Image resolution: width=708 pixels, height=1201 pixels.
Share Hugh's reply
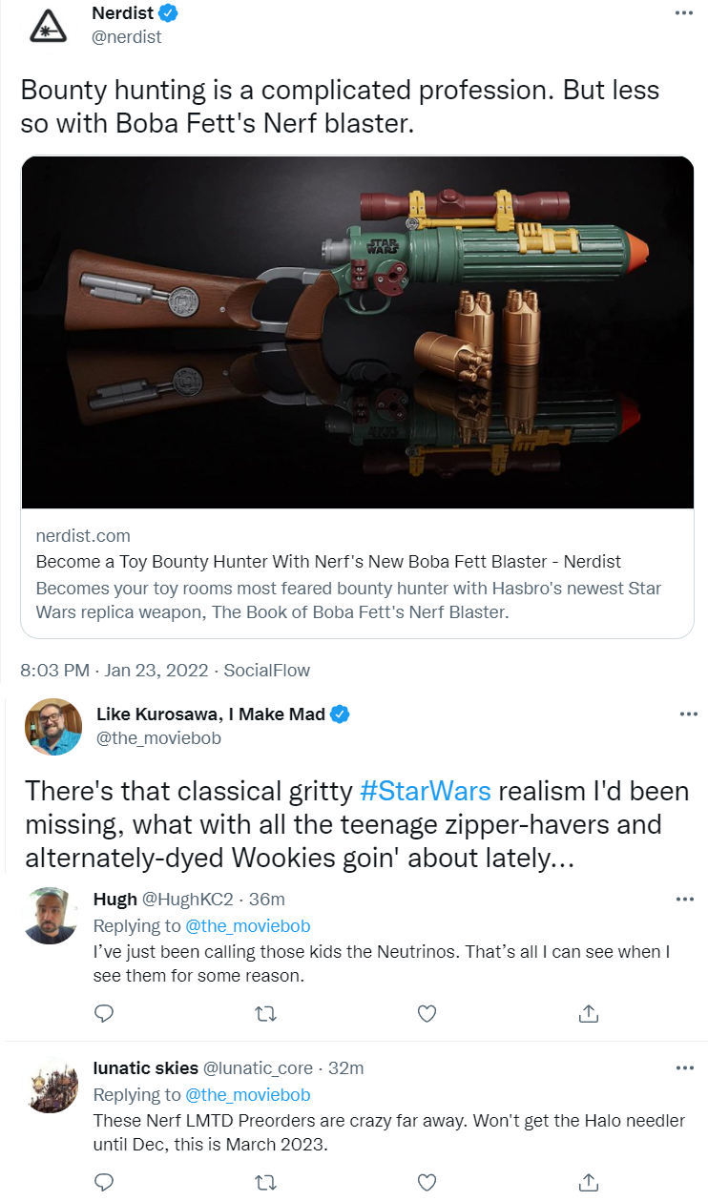tap(589, 1013)
